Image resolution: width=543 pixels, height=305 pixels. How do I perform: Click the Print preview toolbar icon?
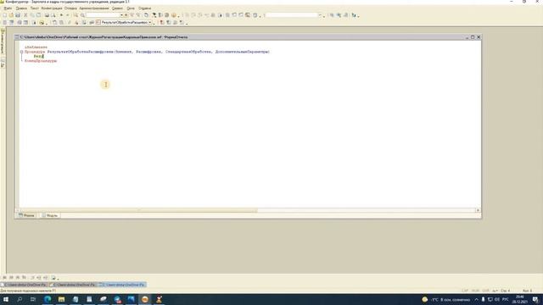click(x=53, y=15)
